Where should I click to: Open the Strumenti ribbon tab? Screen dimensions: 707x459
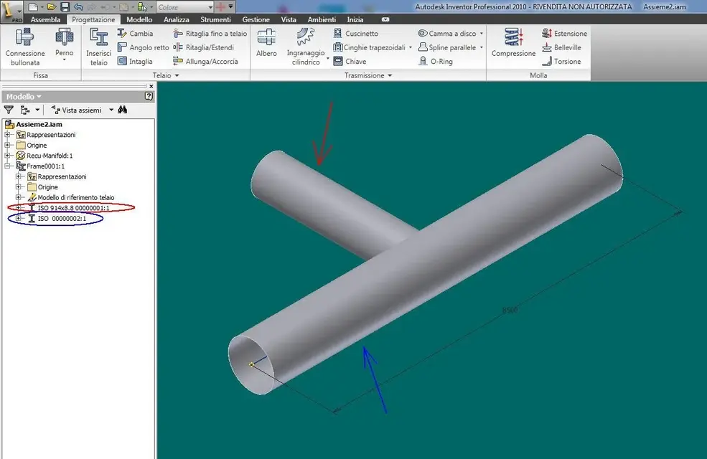click(x=215, y=19)
